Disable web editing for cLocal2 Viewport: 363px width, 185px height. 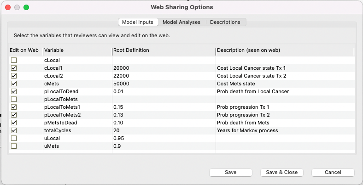14,76
